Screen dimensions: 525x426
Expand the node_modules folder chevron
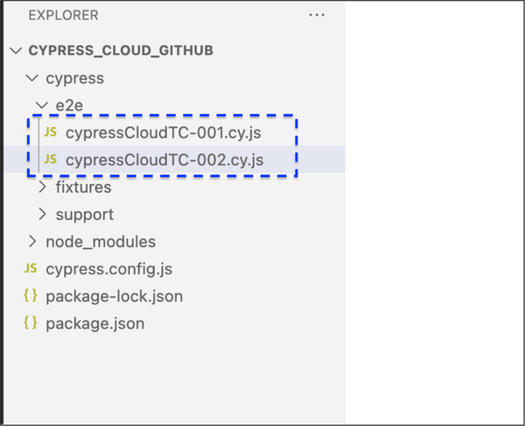[31, 241]
